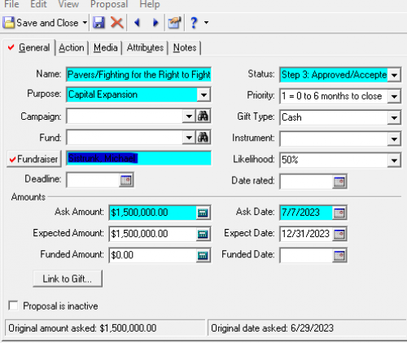Screen dimensions: 407x343
Task: Click the properties folder toolbar icon
Action: (174, 23)
